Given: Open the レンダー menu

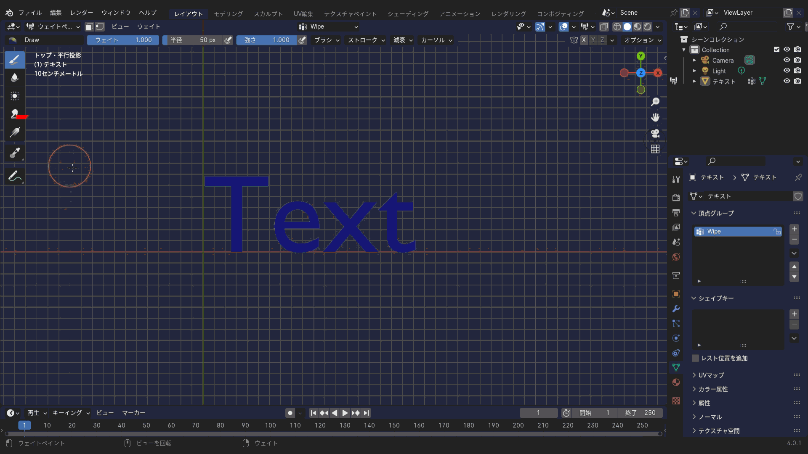Looking at the screenshot, I should tap(82, 13).
